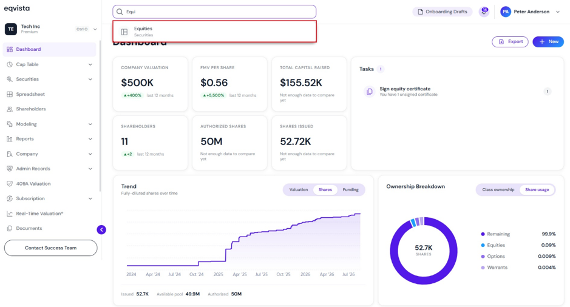The image size is (570, 307).
Task: Expand the Cap Table menu chevron
Action: [90, 64]
